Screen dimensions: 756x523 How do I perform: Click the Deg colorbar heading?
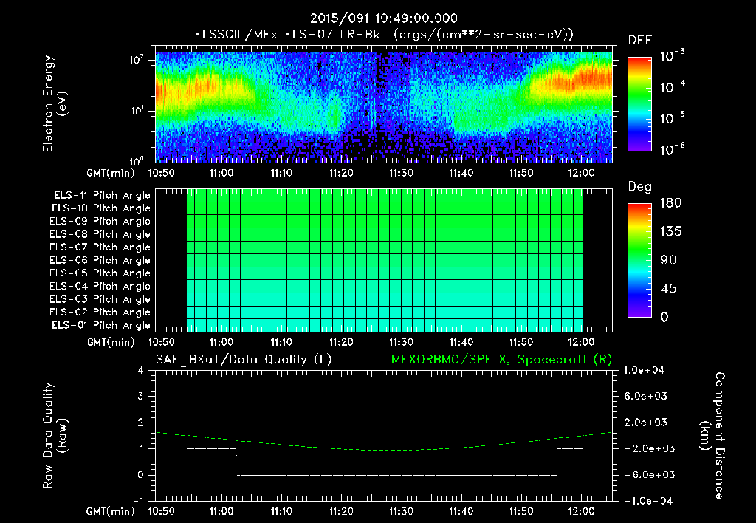640,187
